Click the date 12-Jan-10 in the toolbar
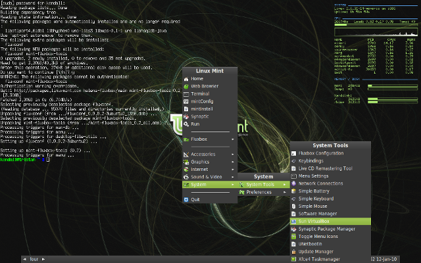 click(x=386, y=259)
